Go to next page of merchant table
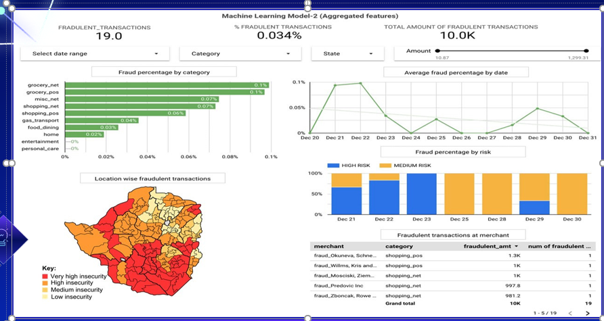Screen dimensions: 604x321 [587, 314]
